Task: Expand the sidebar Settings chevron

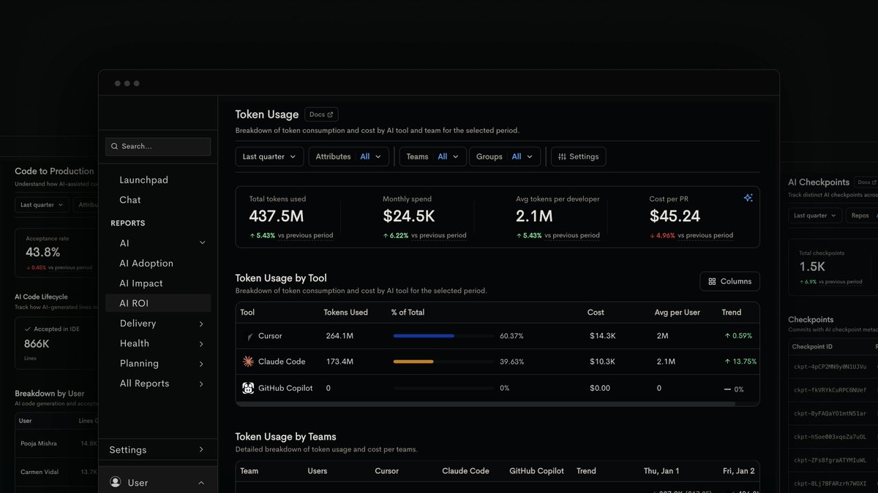Action: (201, 450)
